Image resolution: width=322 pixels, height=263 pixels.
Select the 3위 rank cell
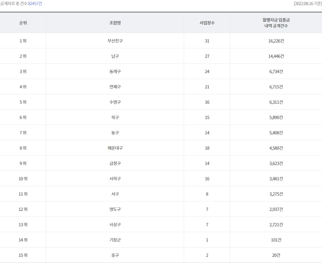pyautogui.click(x=23, y=72)
